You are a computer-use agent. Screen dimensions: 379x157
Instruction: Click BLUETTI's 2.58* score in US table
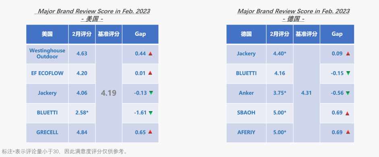(x=82, y=113)
